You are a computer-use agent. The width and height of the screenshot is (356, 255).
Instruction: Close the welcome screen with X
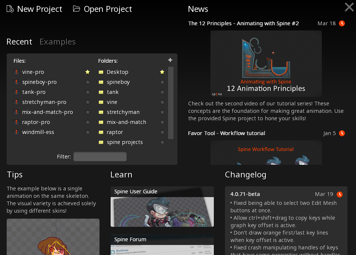coord(349,7)
